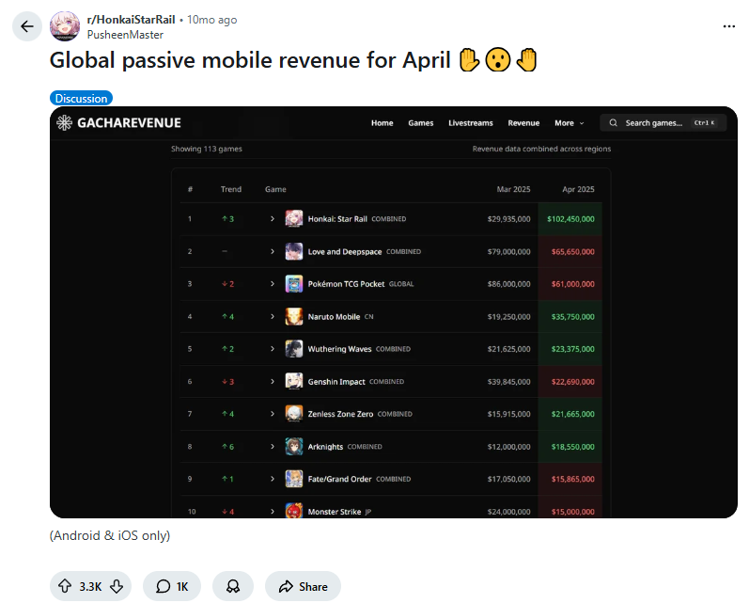Click the Discussion flair tag
The image size is (749, 603).
[81, 99]
